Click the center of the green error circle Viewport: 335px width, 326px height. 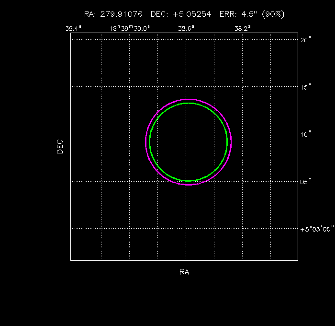pyautogui.click(x=189, y=142)
